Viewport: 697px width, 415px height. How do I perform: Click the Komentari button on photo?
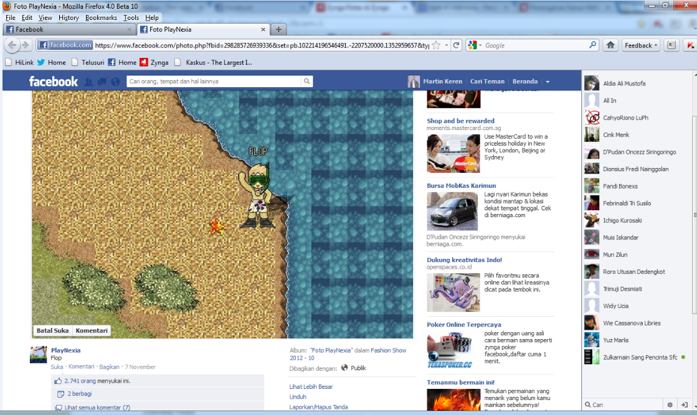91,330
